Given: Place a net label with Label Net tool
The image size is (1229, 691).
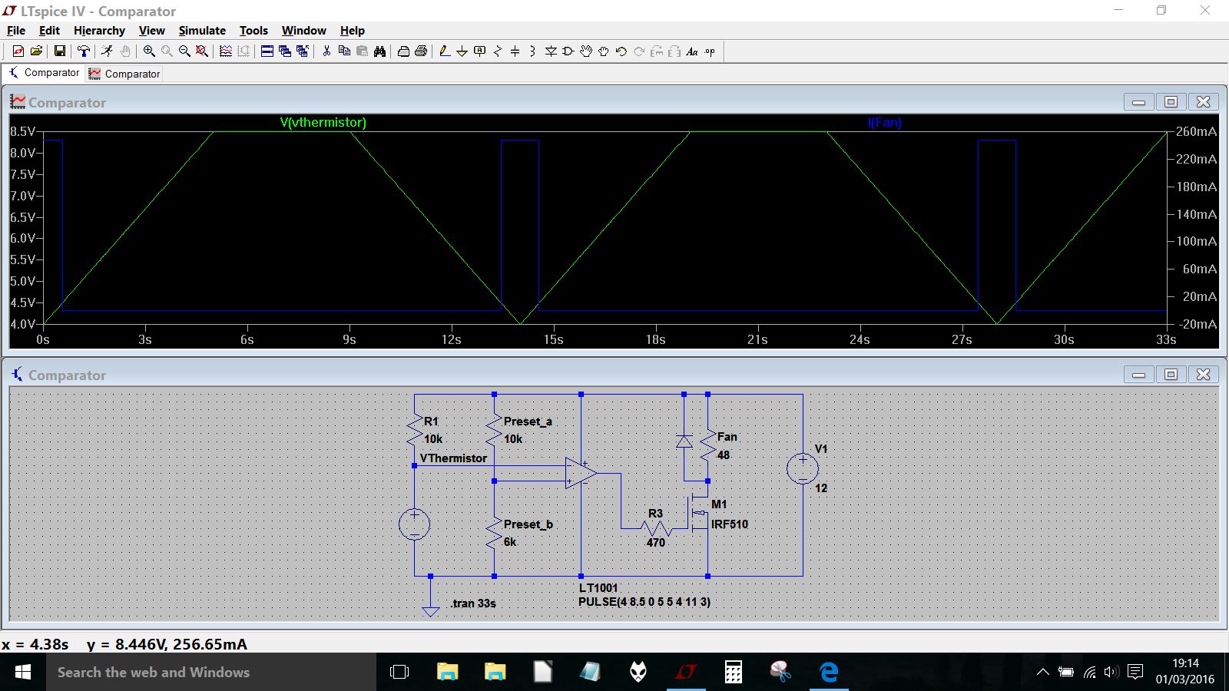Looking at the screenshot, I should [480, 51].
